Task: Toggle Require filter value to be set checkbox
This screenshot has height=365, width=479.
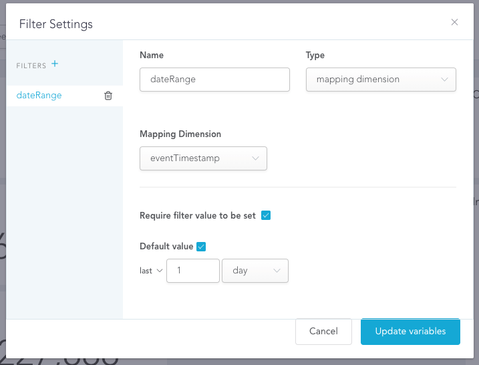Action: tap(265, 215)
